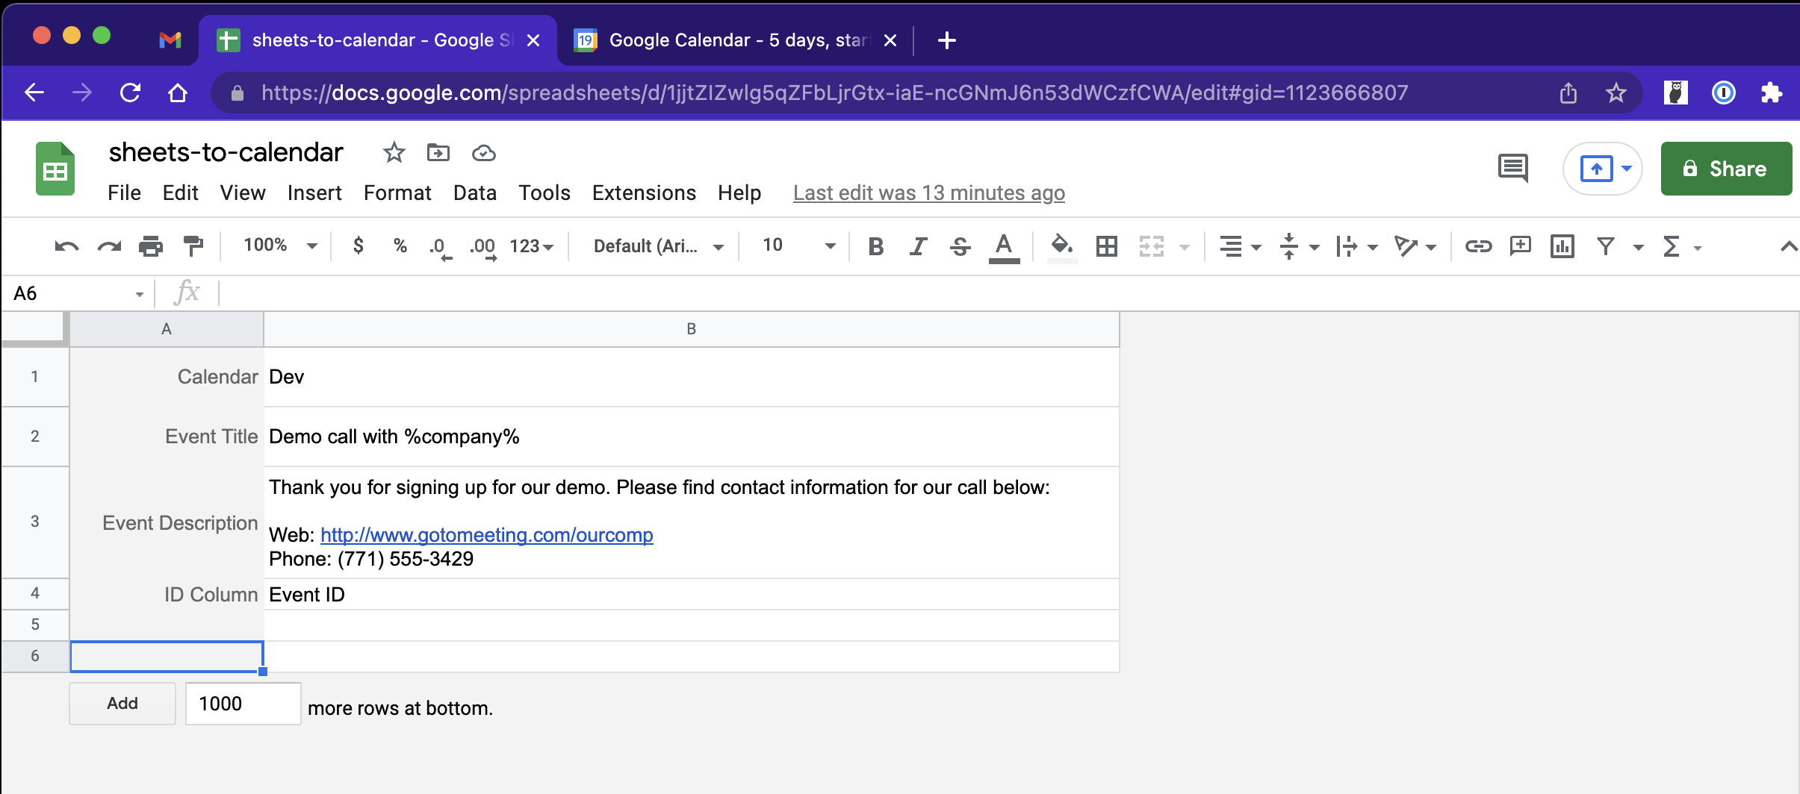Viewport: 1800px width, 794px height.
Task: Open font family Default (Arial) dropdown
Action: [659, 246]
